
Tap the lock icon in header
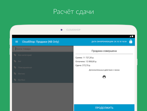[131, 41]
